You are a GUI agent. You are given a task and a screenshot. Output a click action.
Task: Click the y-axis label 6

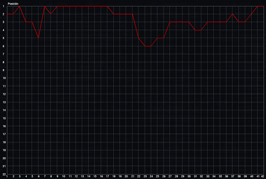(x=3, y=46)
